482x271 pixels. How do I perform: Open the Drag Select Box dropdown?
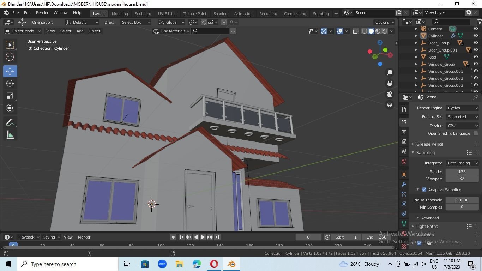click(x=135, y=22)
